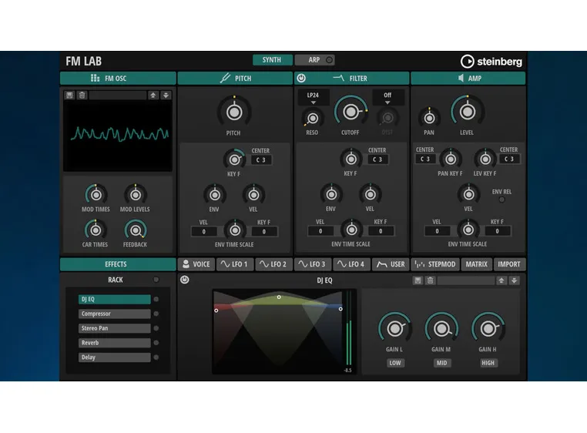
Task: Click the MID band button
Action: coord(441,363)
